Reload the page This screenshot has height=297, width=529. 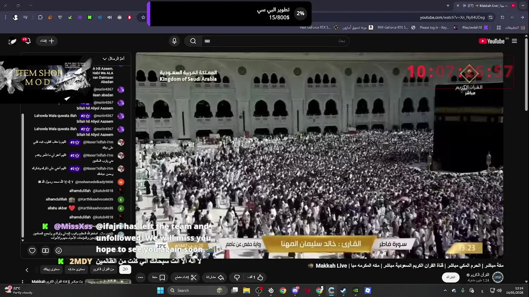pyautogui.click(x=503, y=17)
